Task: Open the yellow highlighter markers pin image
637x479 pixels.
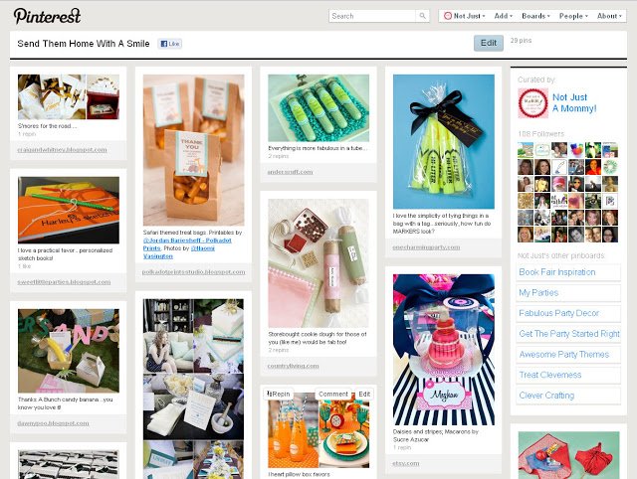Action: pyautogui.click(x=444, y=141)
